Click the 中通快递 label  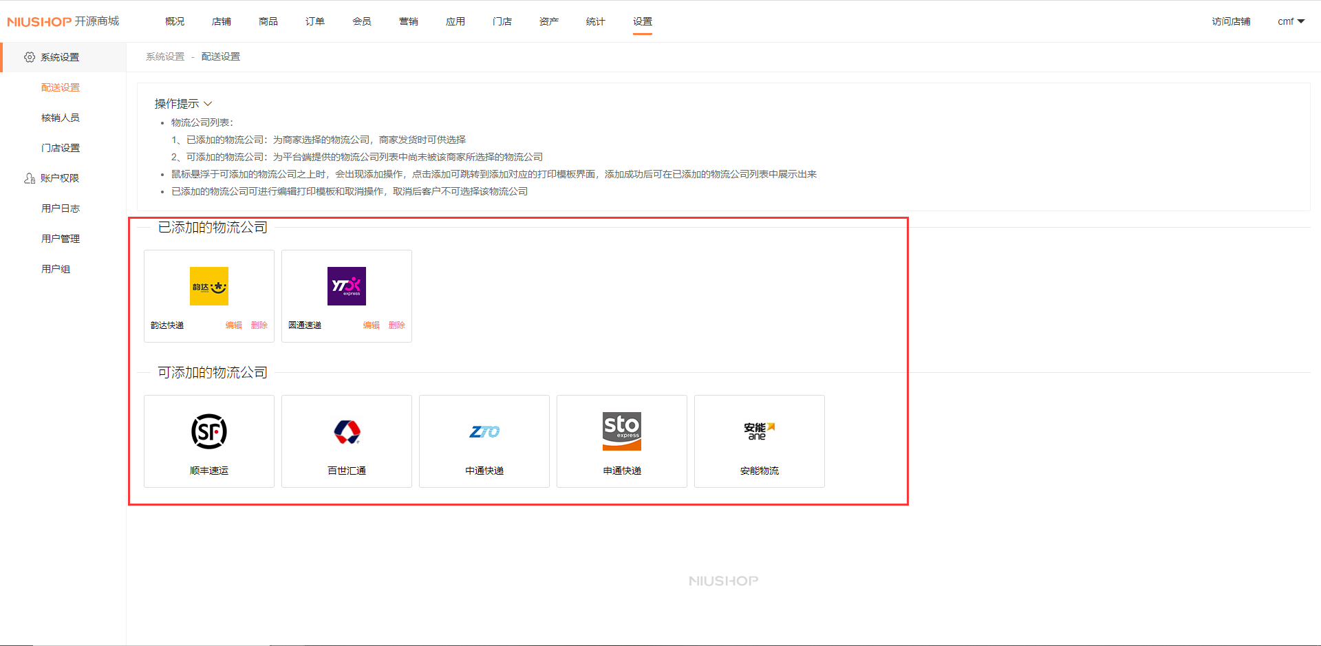pyautogui.click(x=484, y=471)
